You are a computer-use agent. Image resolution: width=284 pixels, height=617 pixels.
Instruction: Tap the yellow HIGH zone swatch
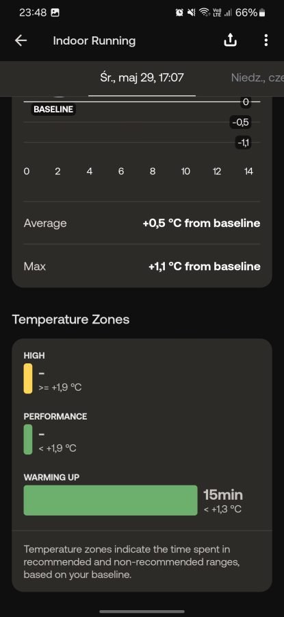pyautogui.click(x=28, y=378)
